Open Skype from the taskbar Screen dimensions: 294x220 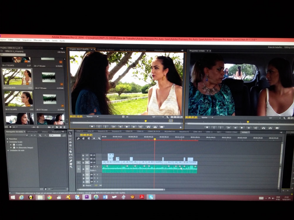tap(151, 197)
